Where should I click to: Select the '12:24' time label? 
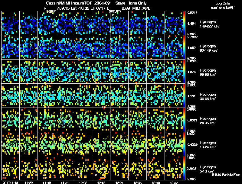pyautogui.click(x=119, y=182)
